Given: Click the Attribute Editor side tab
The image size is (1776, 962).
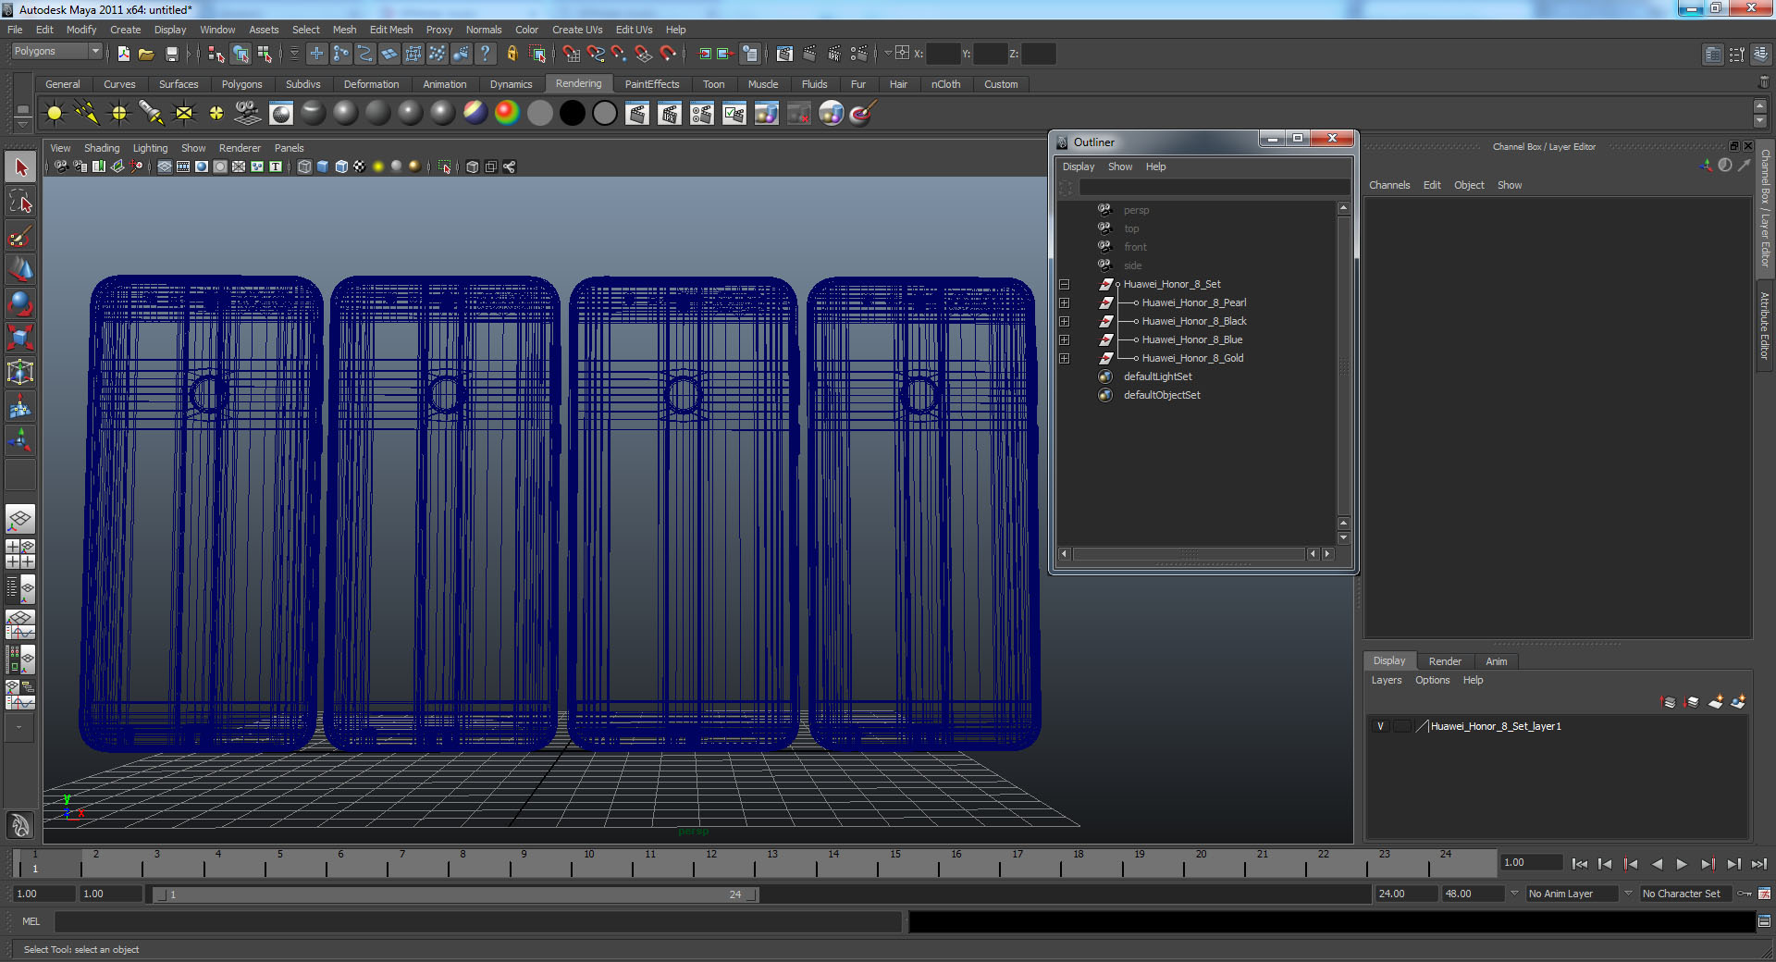Looking at the screenshot, I should 1765,326.
